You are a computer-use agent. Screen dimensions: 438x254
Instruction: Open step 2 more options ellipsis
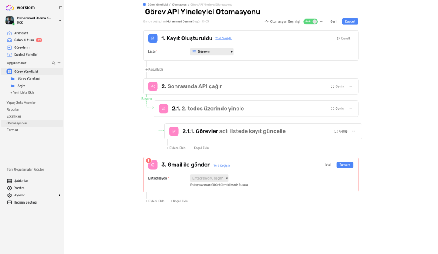(x=350, y=86)
